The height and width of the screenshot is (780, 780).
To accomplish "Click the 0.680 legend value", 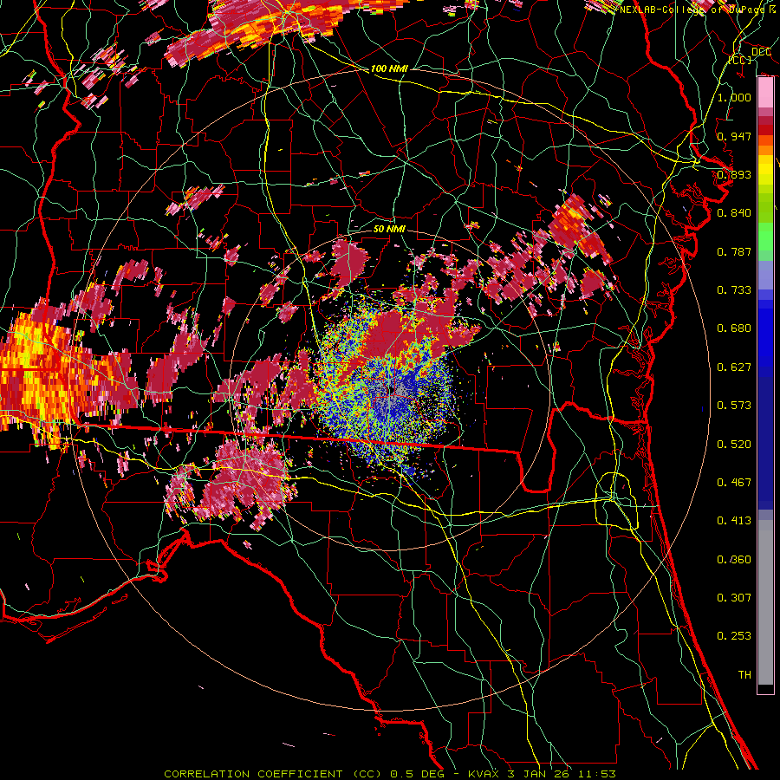I will (x=734, y=328).
